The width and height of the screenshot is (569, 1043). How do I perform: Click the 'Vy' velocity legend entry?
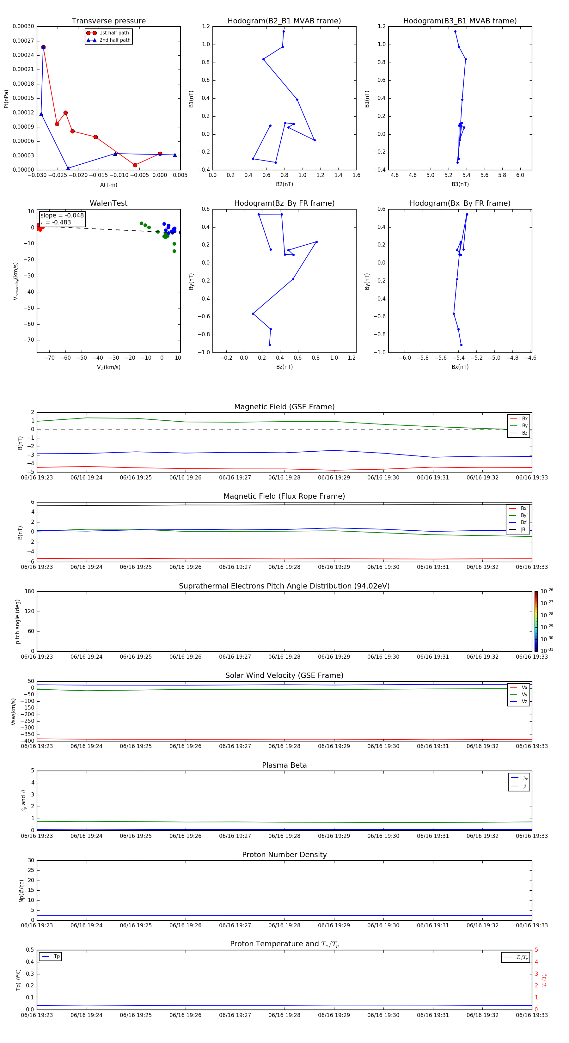(x=519, y=694)
